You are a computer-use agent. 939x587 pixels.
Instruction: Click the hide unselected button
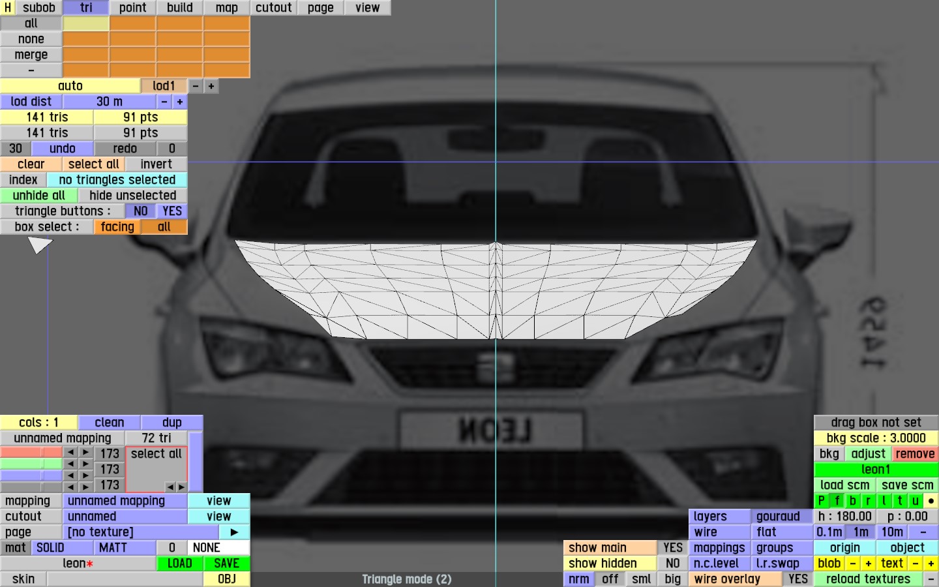click(x=133, y=196)
